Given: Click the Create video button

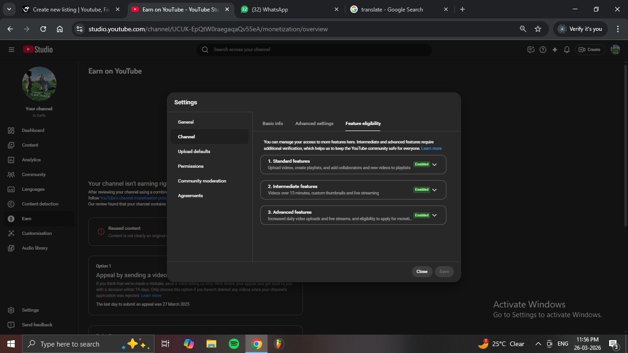Looking at the screenshot, I should pyautogui.click(x=589, y=50).
